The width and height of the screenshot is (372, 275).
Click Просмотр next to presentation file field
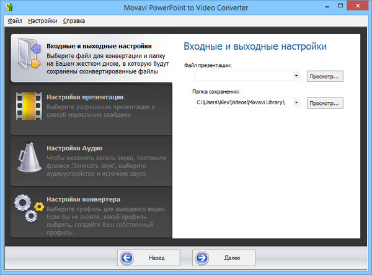(325, 76)
